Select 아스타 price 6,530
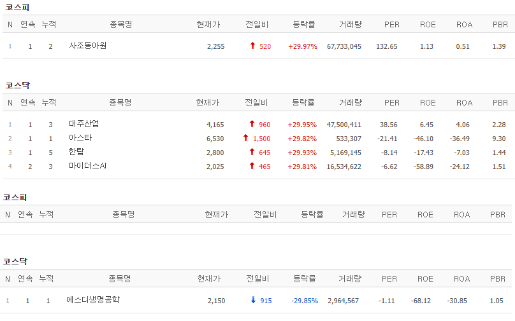Image resolution: width=515 pixels, height=321 pixels. click(x=215, y=139)
